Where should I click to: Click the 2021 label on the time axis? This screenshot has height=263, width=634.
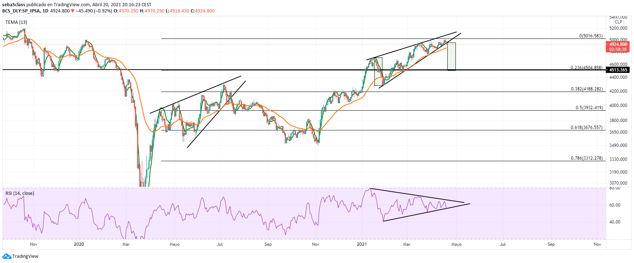tap(362, 244)
